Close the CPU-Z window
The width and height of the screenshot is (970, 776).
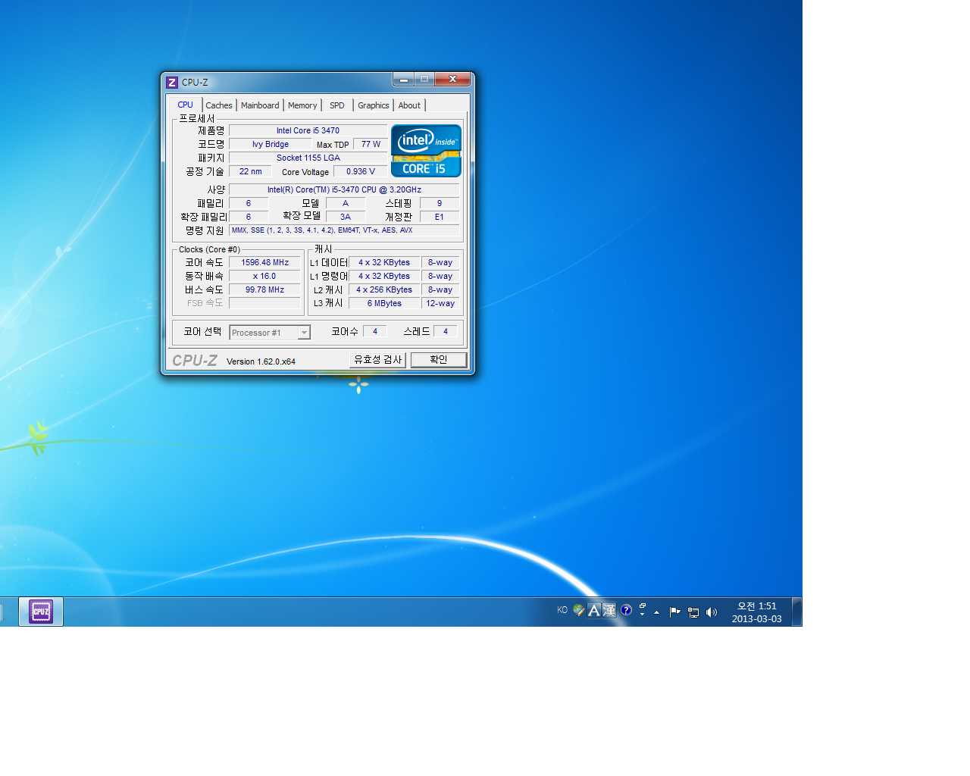pos(453,79)
